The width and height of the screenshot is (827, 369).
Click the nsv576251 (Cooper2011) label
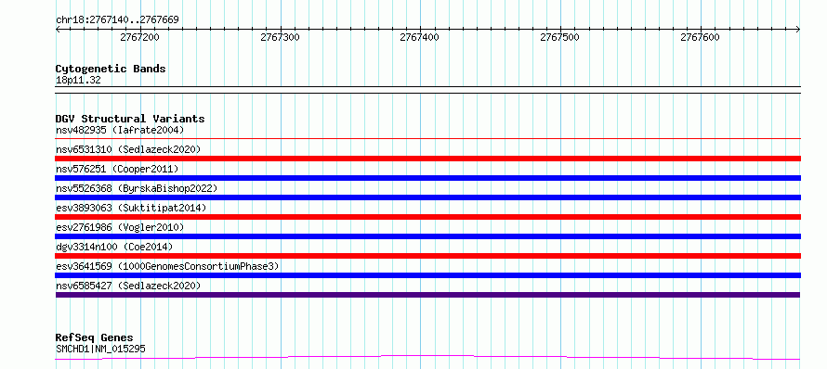pos(117,169)
